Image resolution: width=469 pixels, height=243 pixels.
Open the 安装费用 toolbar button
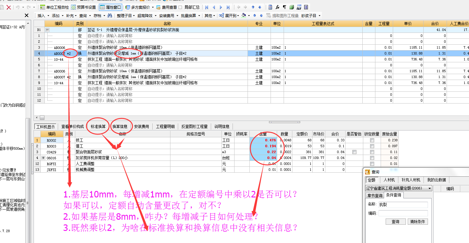click(x=168, y=15)
